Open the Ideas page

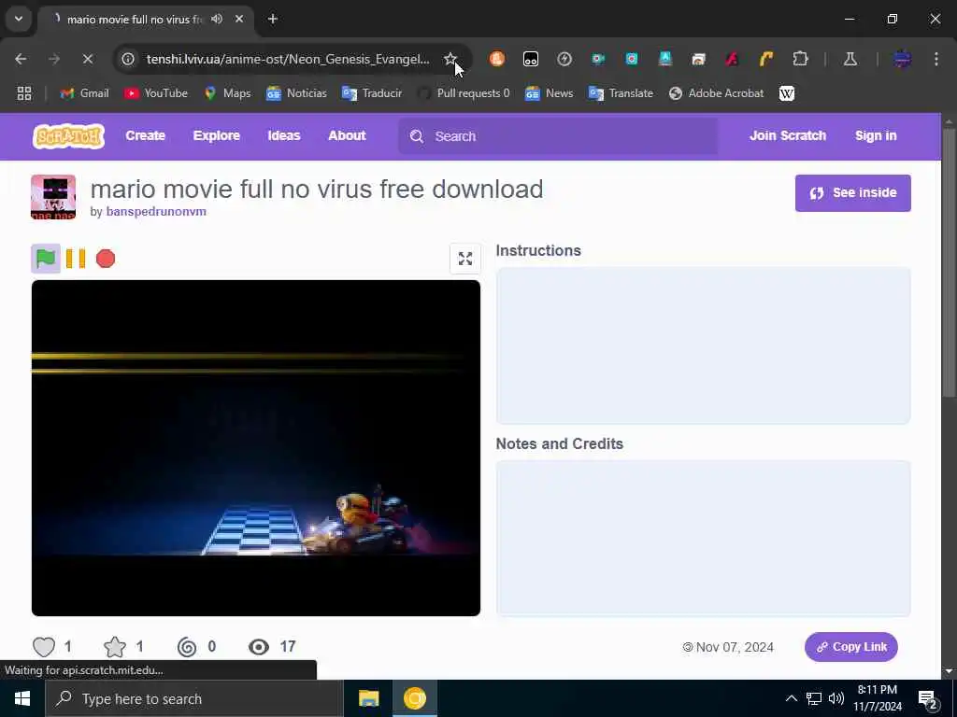(284, 136)
